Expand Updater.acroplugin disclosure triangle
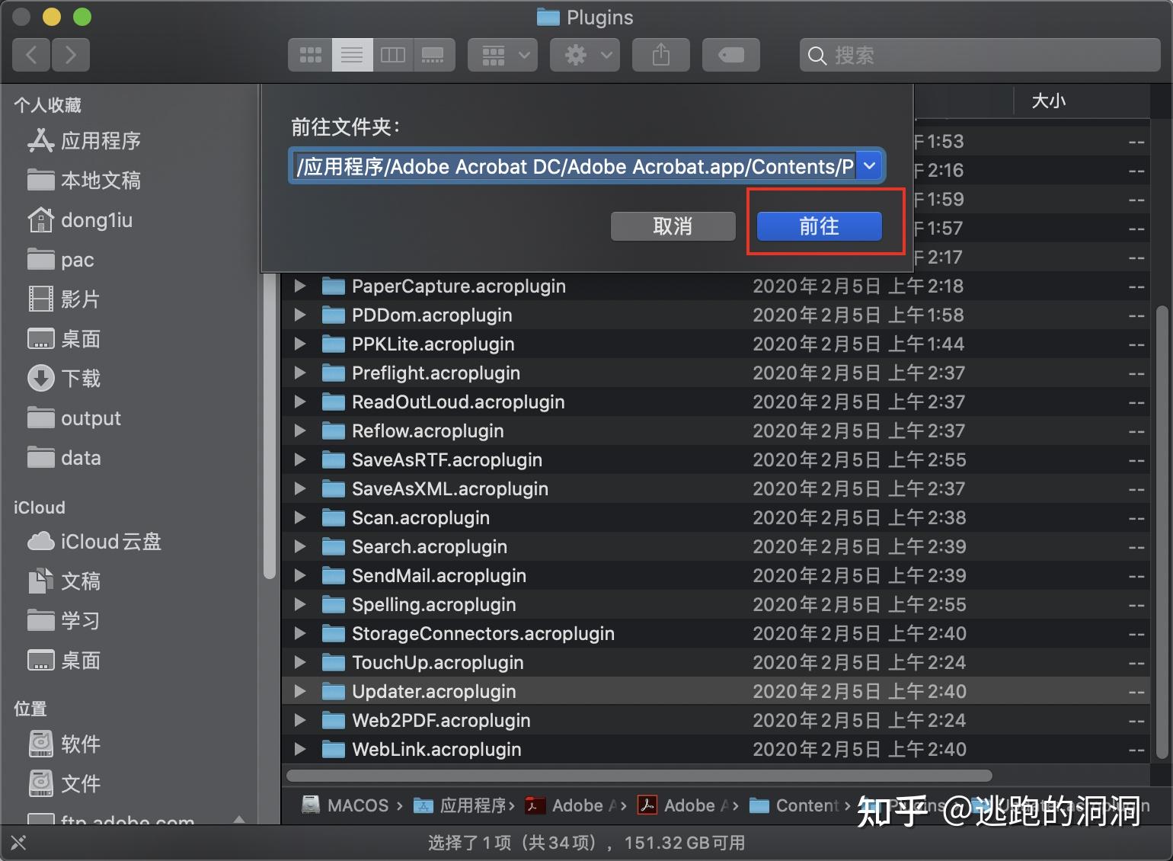 (300, 691)
